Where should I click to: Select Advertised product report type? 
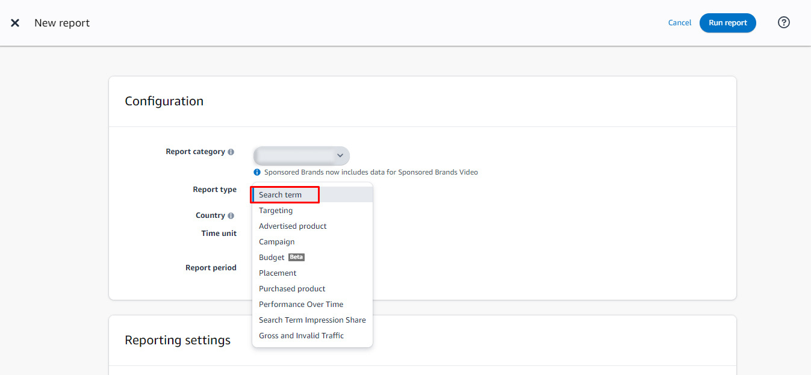click(x=292, y=226)
